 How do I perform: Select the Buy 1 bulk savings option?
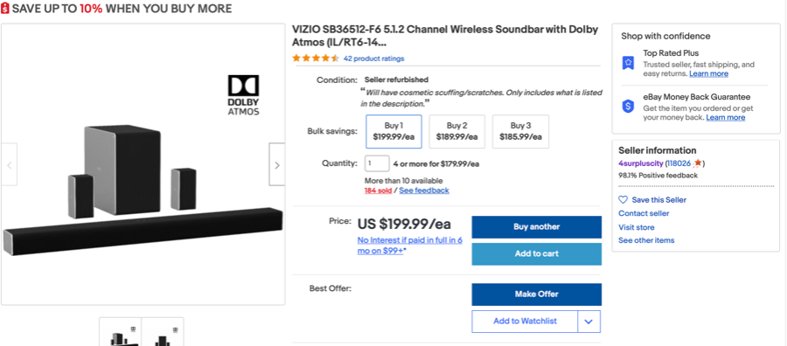click(x=394, y=131)
